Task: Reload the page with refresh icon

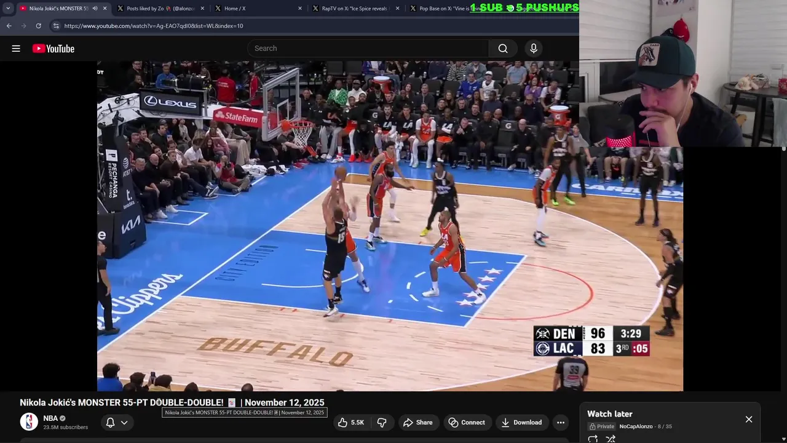Action: pos(38,26)
